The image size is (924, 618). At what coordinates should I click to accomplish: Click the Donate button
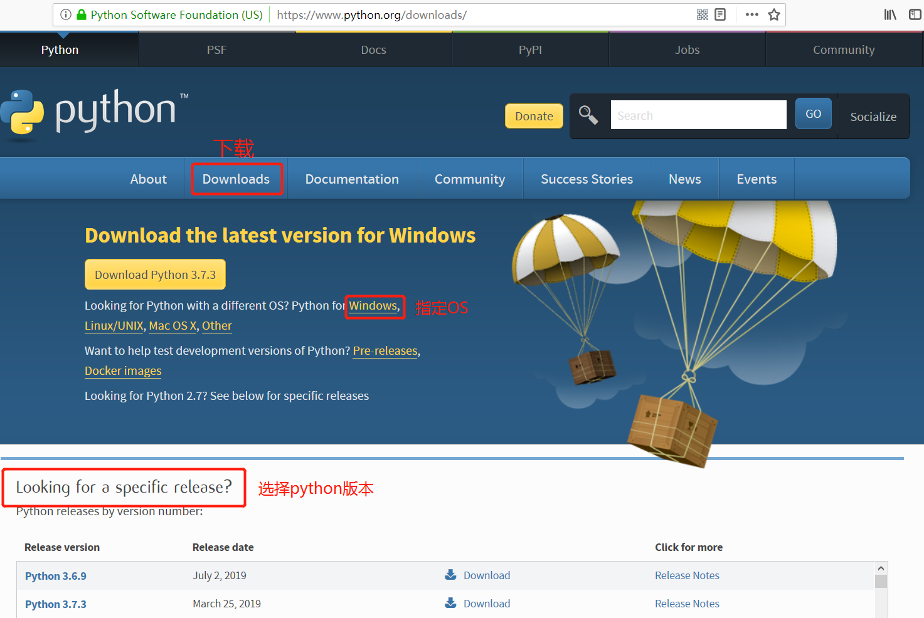[534, 116]
